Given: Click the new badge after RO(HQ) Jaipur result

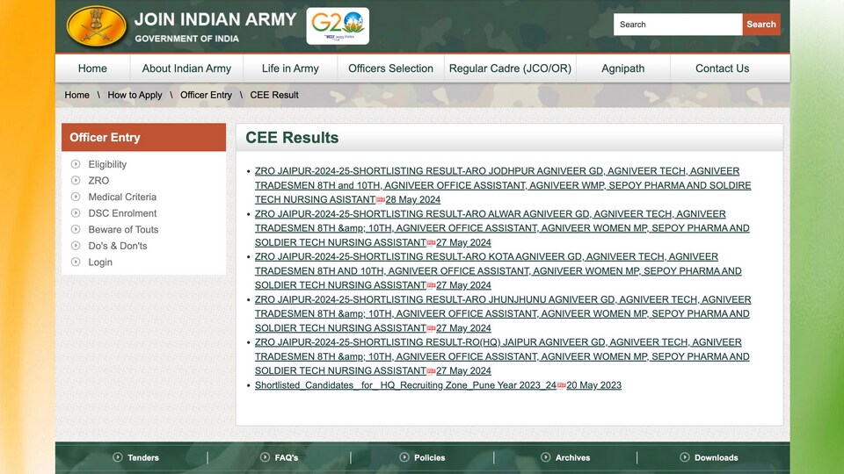Looking at the screenshot, I should (x=431, y=371).
